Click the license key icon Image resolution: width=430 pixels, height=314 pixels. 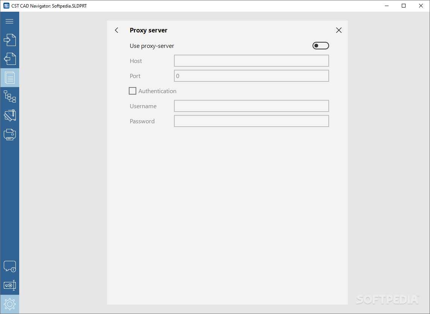9,285
